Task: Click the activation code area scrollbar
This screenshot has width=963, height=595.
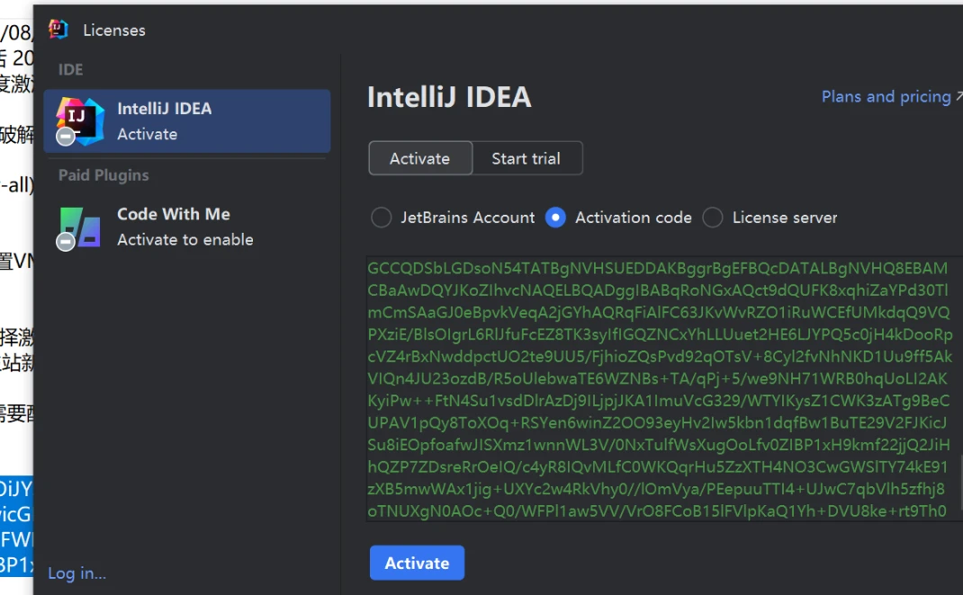Action: pyautogui.click(x=960, y=482)
